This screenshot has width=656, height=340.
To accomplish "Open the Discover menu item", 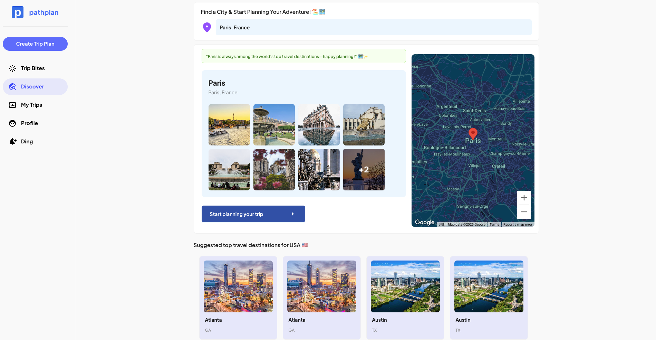I will (35, 87).
